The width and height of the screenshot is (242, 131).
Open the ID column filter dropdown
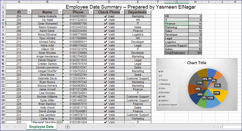[x=29, y=12]
